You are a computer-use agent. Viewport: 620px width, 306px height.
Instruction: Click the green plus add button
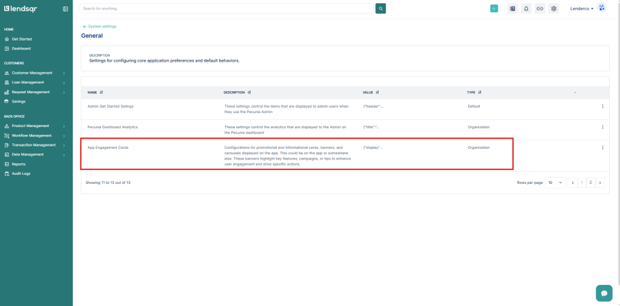(494, 8)
